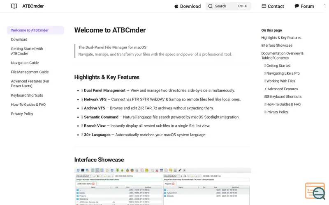Open the Download link in the header

(x=190, y=6)
